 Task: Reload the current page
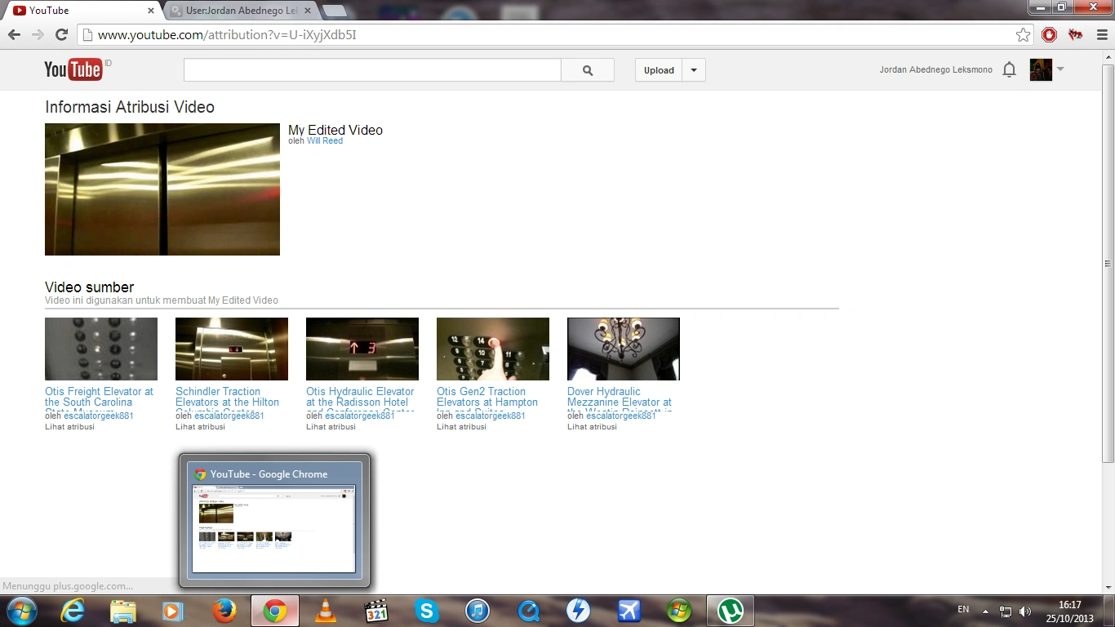[61, 35]
